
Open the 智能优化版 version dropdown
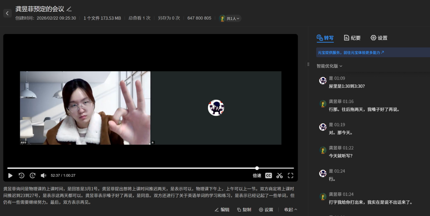coord(329,66)
